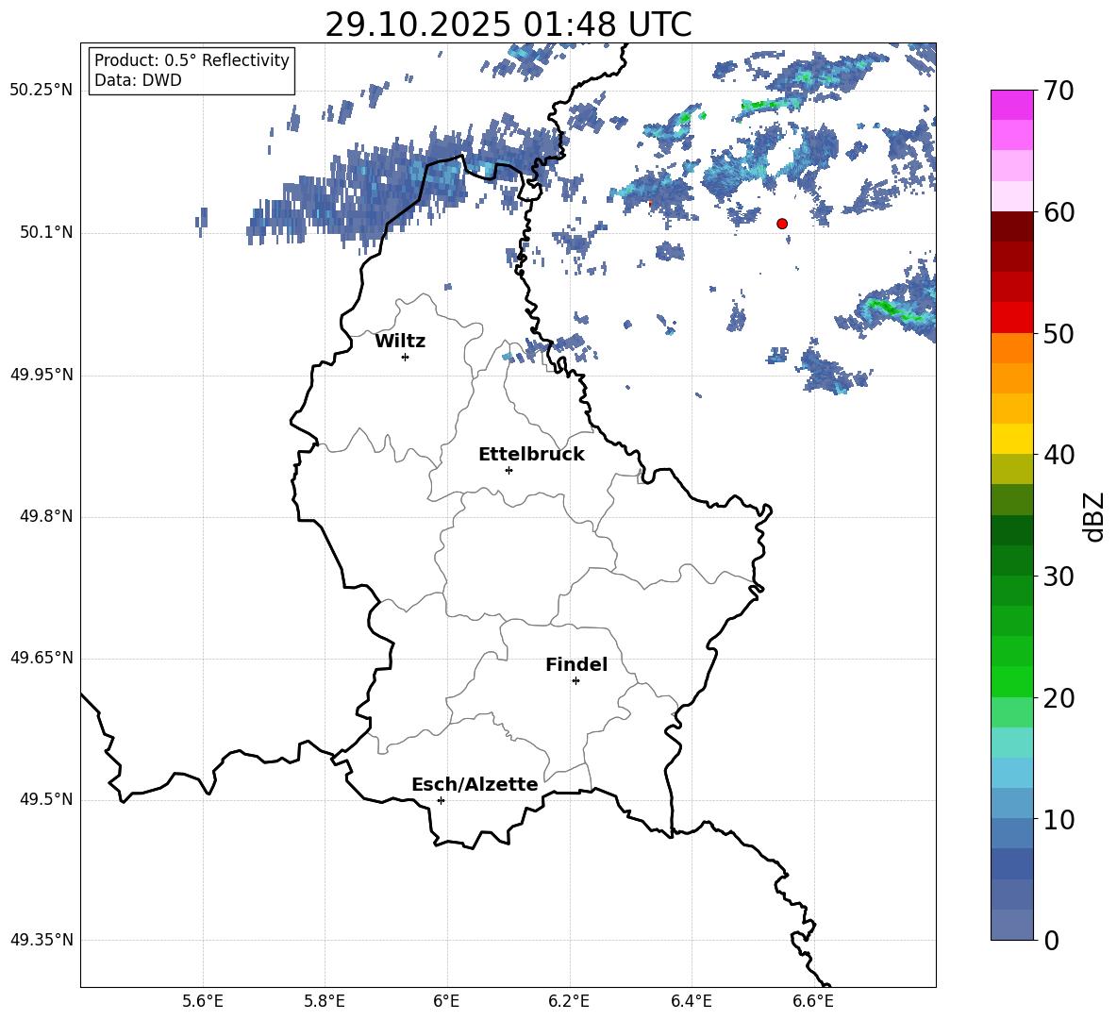The image size is (1117, 1020).
Task: Click the 5.8°E longitude label
Action: (325, 1001)
